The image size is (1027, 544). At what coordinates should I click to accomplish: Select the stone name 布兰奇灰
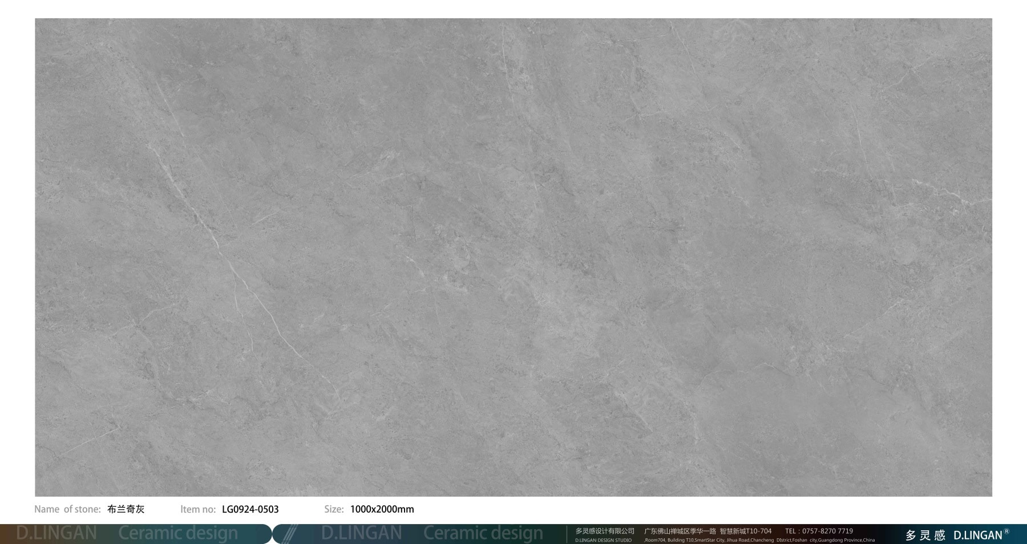point(126,509)
